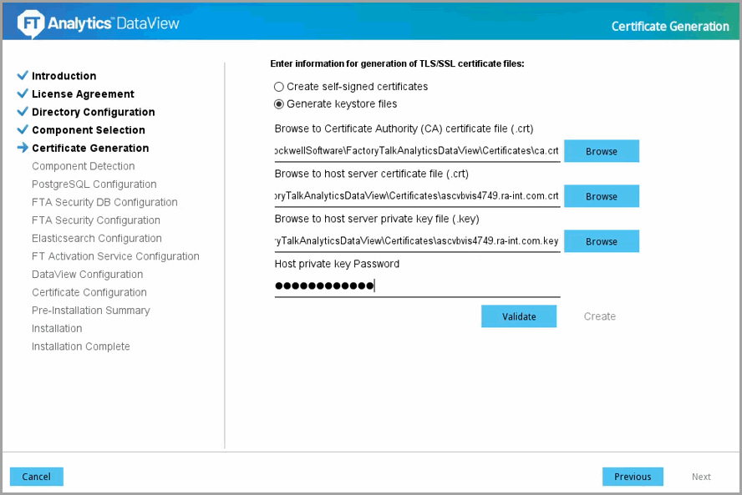The image size is (742, 495).
Task: Click the checkmark beside Component Selection
Action: click(x=23, y=130)
